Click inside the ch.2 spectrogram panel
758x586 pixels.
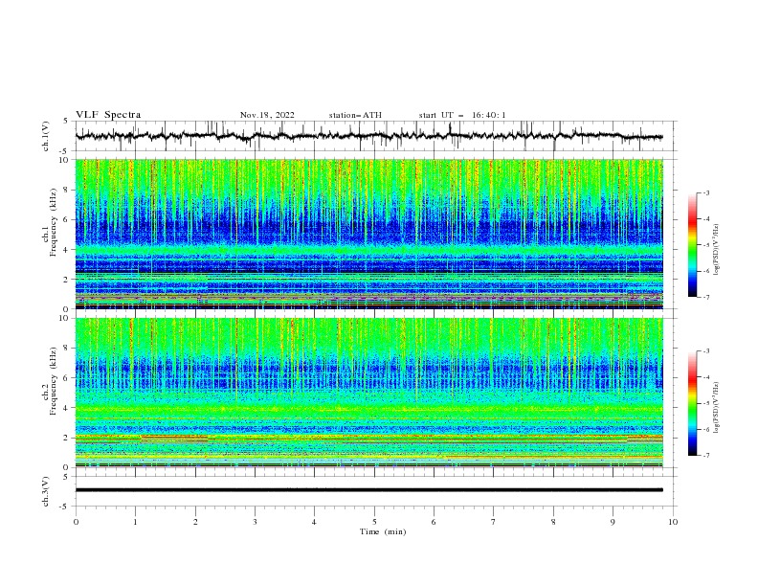pos(368,393)
